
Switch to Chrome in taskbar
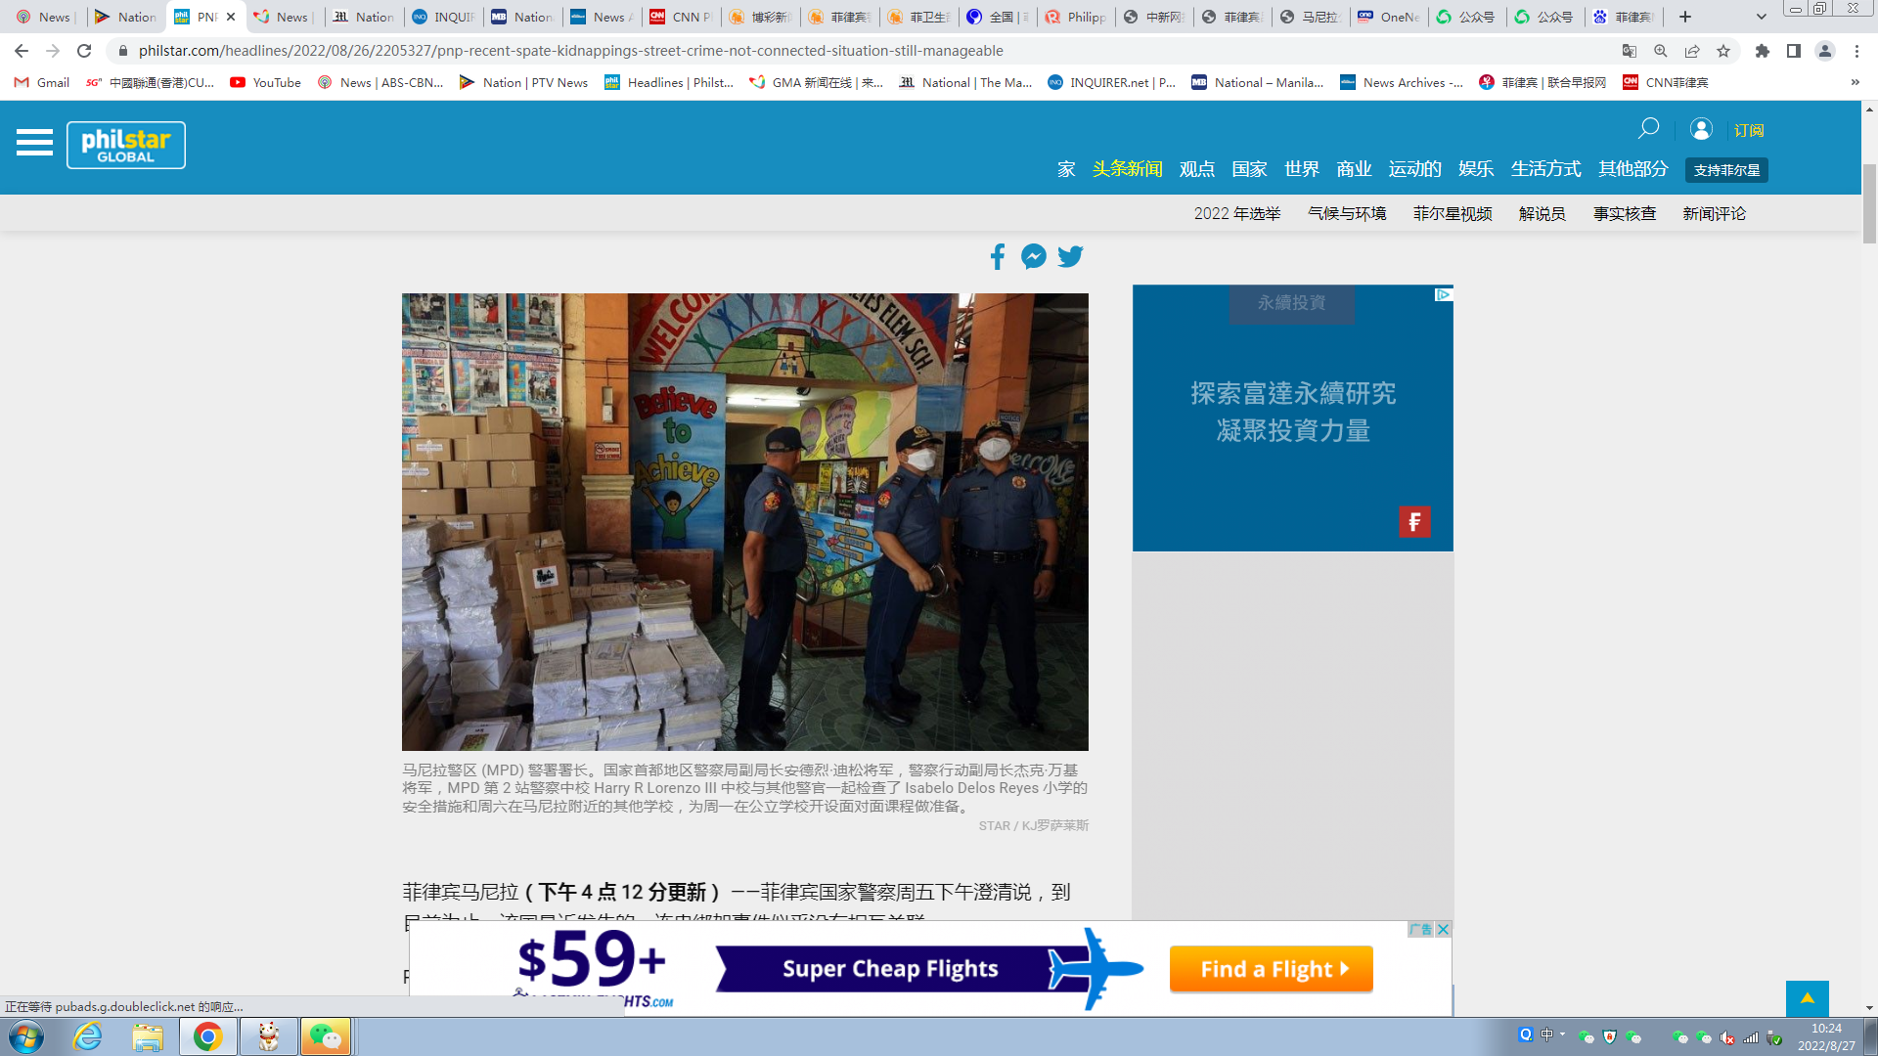(207, 1036)
